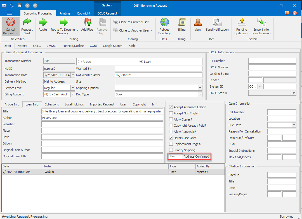Open the Doc Type dropdown
Screen dimensions: 302x219
click(200, 94)
